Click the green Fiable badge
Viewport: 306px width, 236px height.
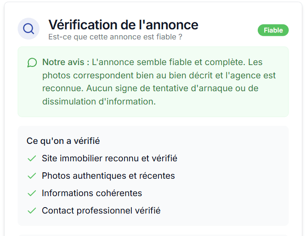coord(273,30)
